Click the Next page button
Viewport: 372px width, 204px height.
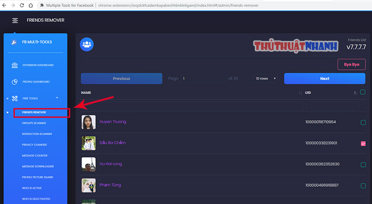pos(325,78)
